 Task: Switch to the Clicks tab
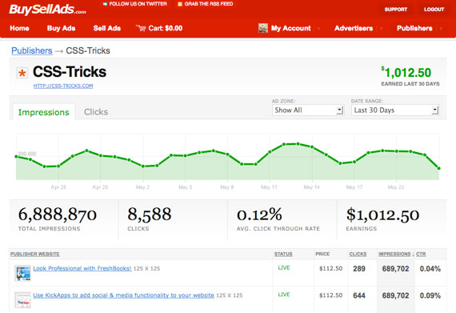coord(96,112)
